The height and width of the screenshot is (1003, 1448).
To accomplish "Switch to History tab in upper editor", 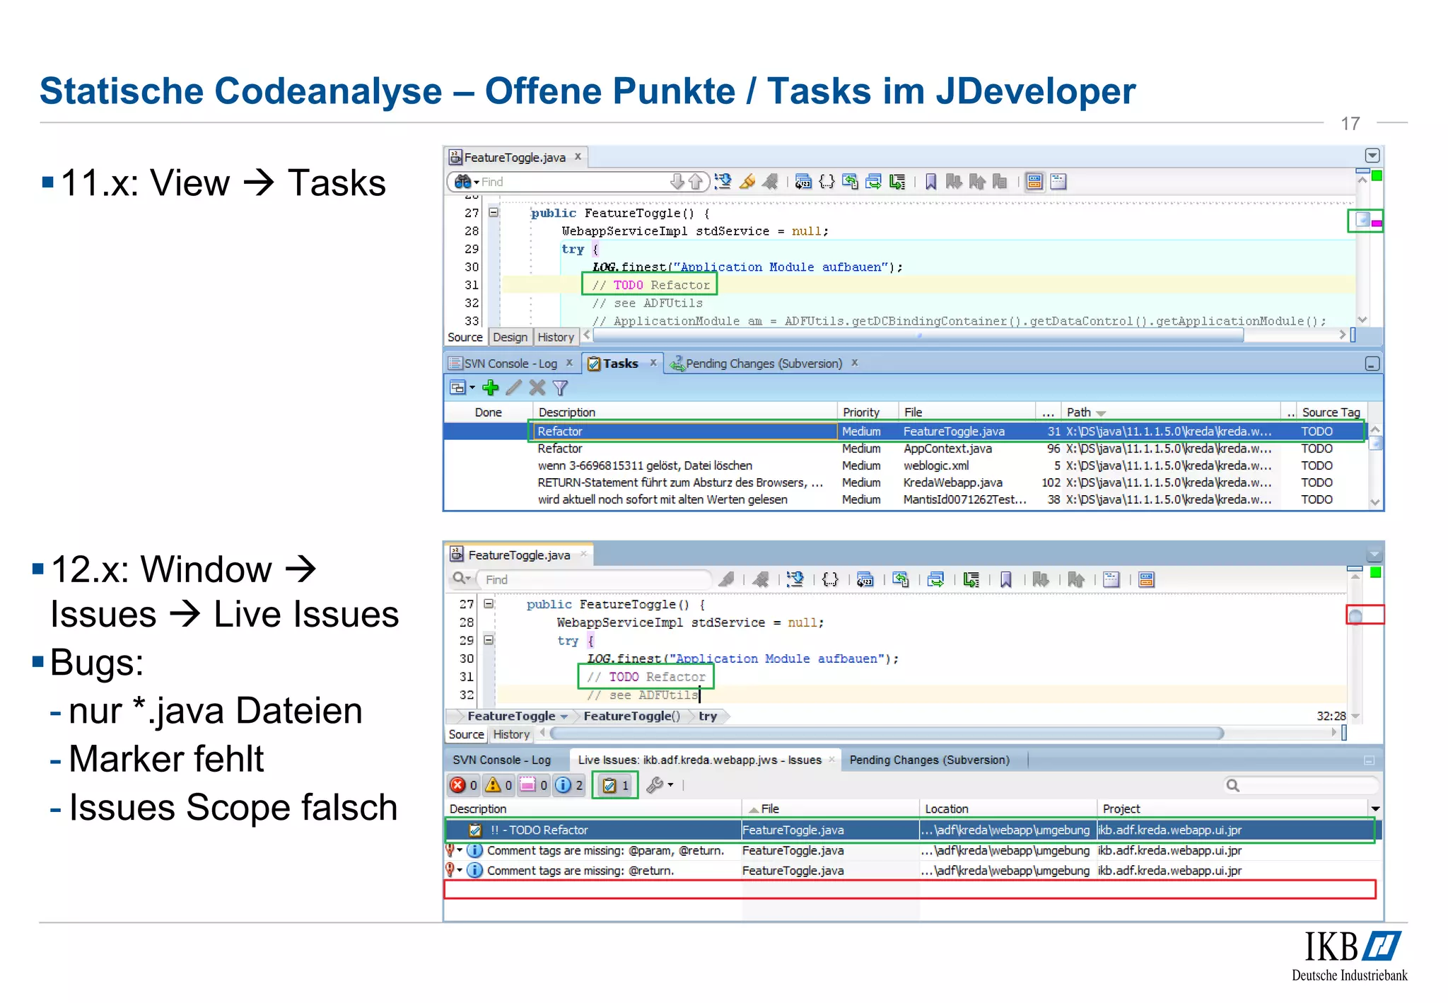I will click(x=556, y=337).
